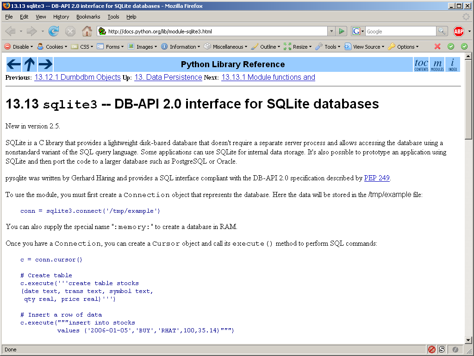Click the page's next-section right arrow
Screen dimensions: 474x356
(45, 64)
